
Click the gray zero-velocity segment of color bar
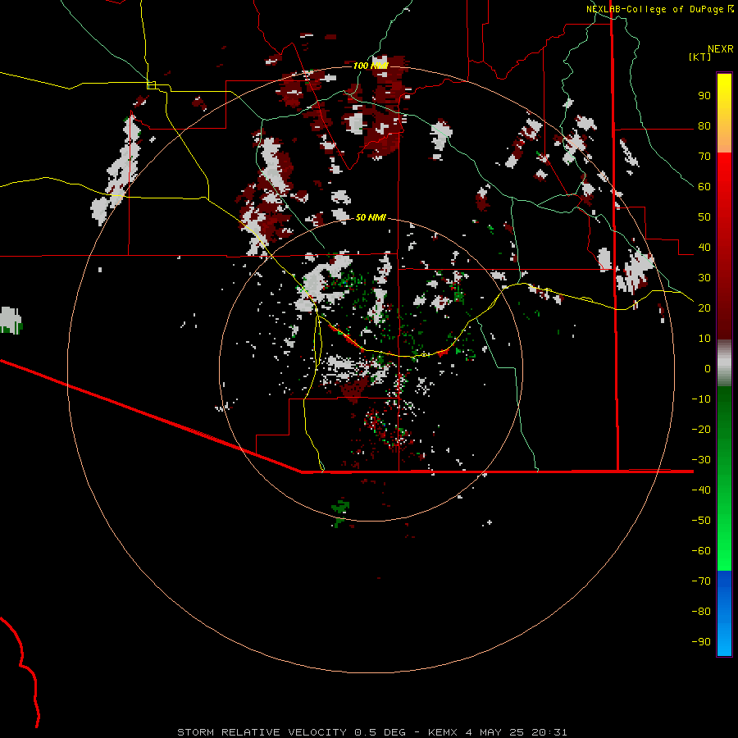click(724, 363)
